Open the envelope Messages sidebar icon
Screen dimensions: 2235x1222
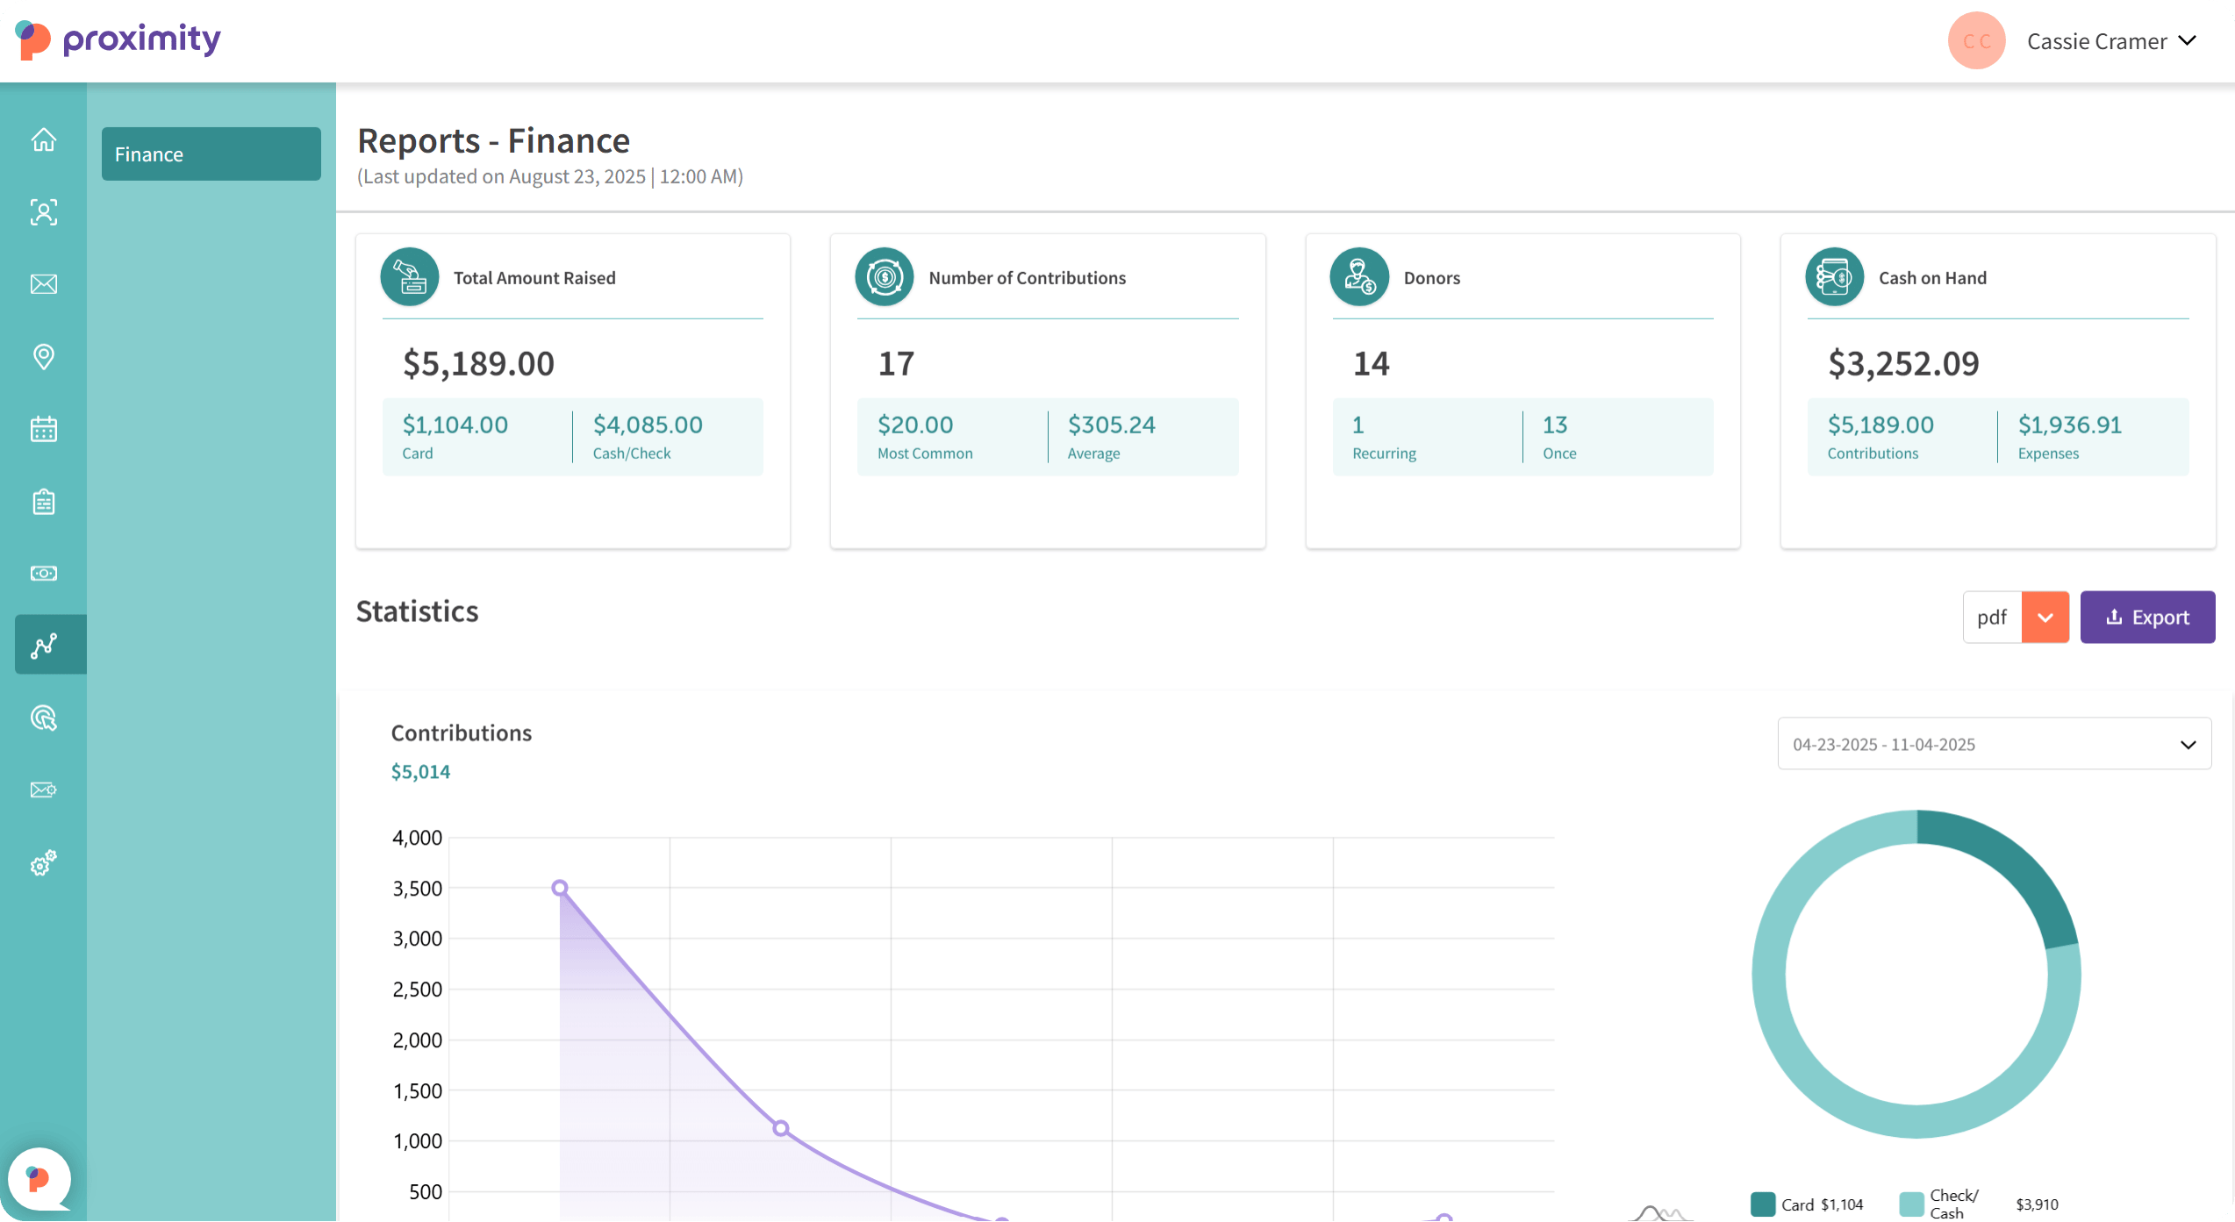coord(44,284)
